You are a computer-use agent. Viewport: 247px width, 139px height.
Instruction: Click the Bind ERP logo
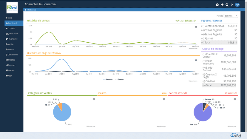(236, 135)
